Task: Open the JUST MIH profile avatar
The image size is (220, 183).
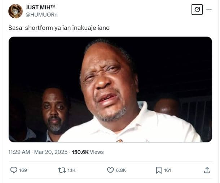Action: point(16,11)
